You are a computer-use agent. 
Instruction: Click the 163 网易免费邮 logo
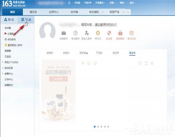pos(14,4)
